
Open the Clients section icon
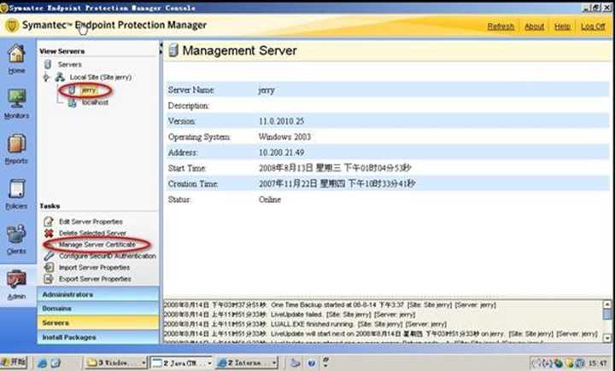coord(16,235)
